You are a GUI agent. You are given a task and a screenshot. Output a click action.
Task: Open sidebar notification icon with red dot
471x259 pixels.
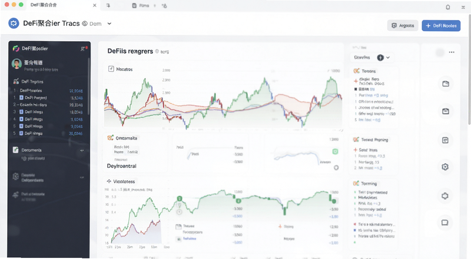(83, 48)
